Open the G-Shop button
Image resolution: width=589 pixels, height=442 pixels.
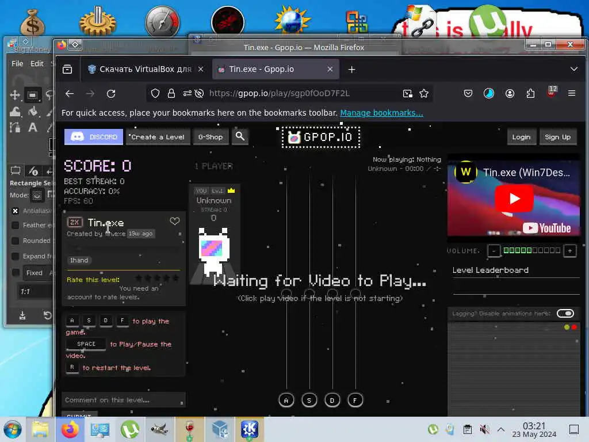pos(211,137)
